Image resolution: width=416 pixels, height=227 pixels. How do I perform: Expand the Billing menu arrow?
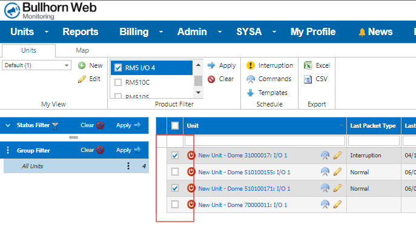click(161, 32)
